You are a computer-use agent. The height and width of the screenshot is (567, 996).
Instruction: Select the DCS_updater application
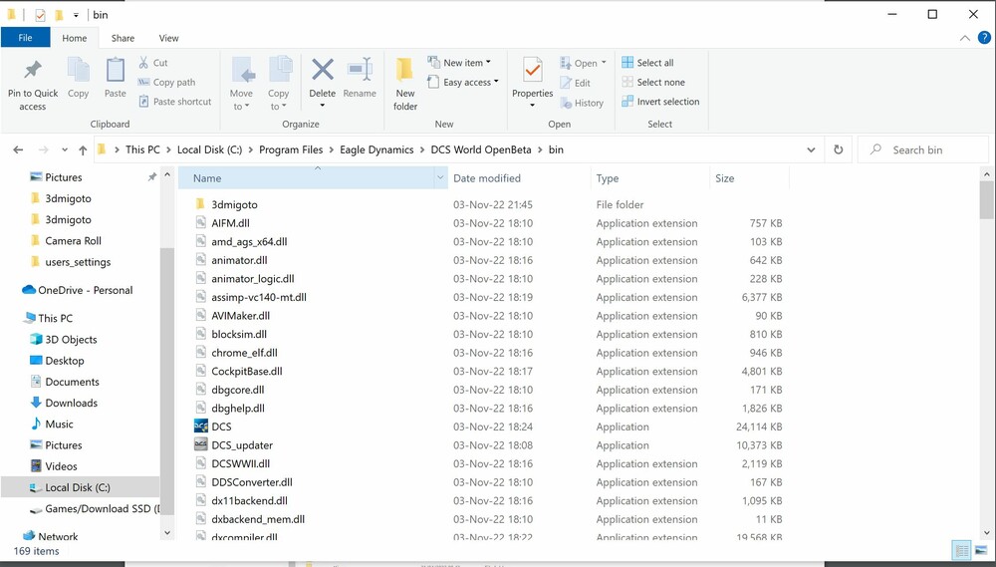(242, 445)
